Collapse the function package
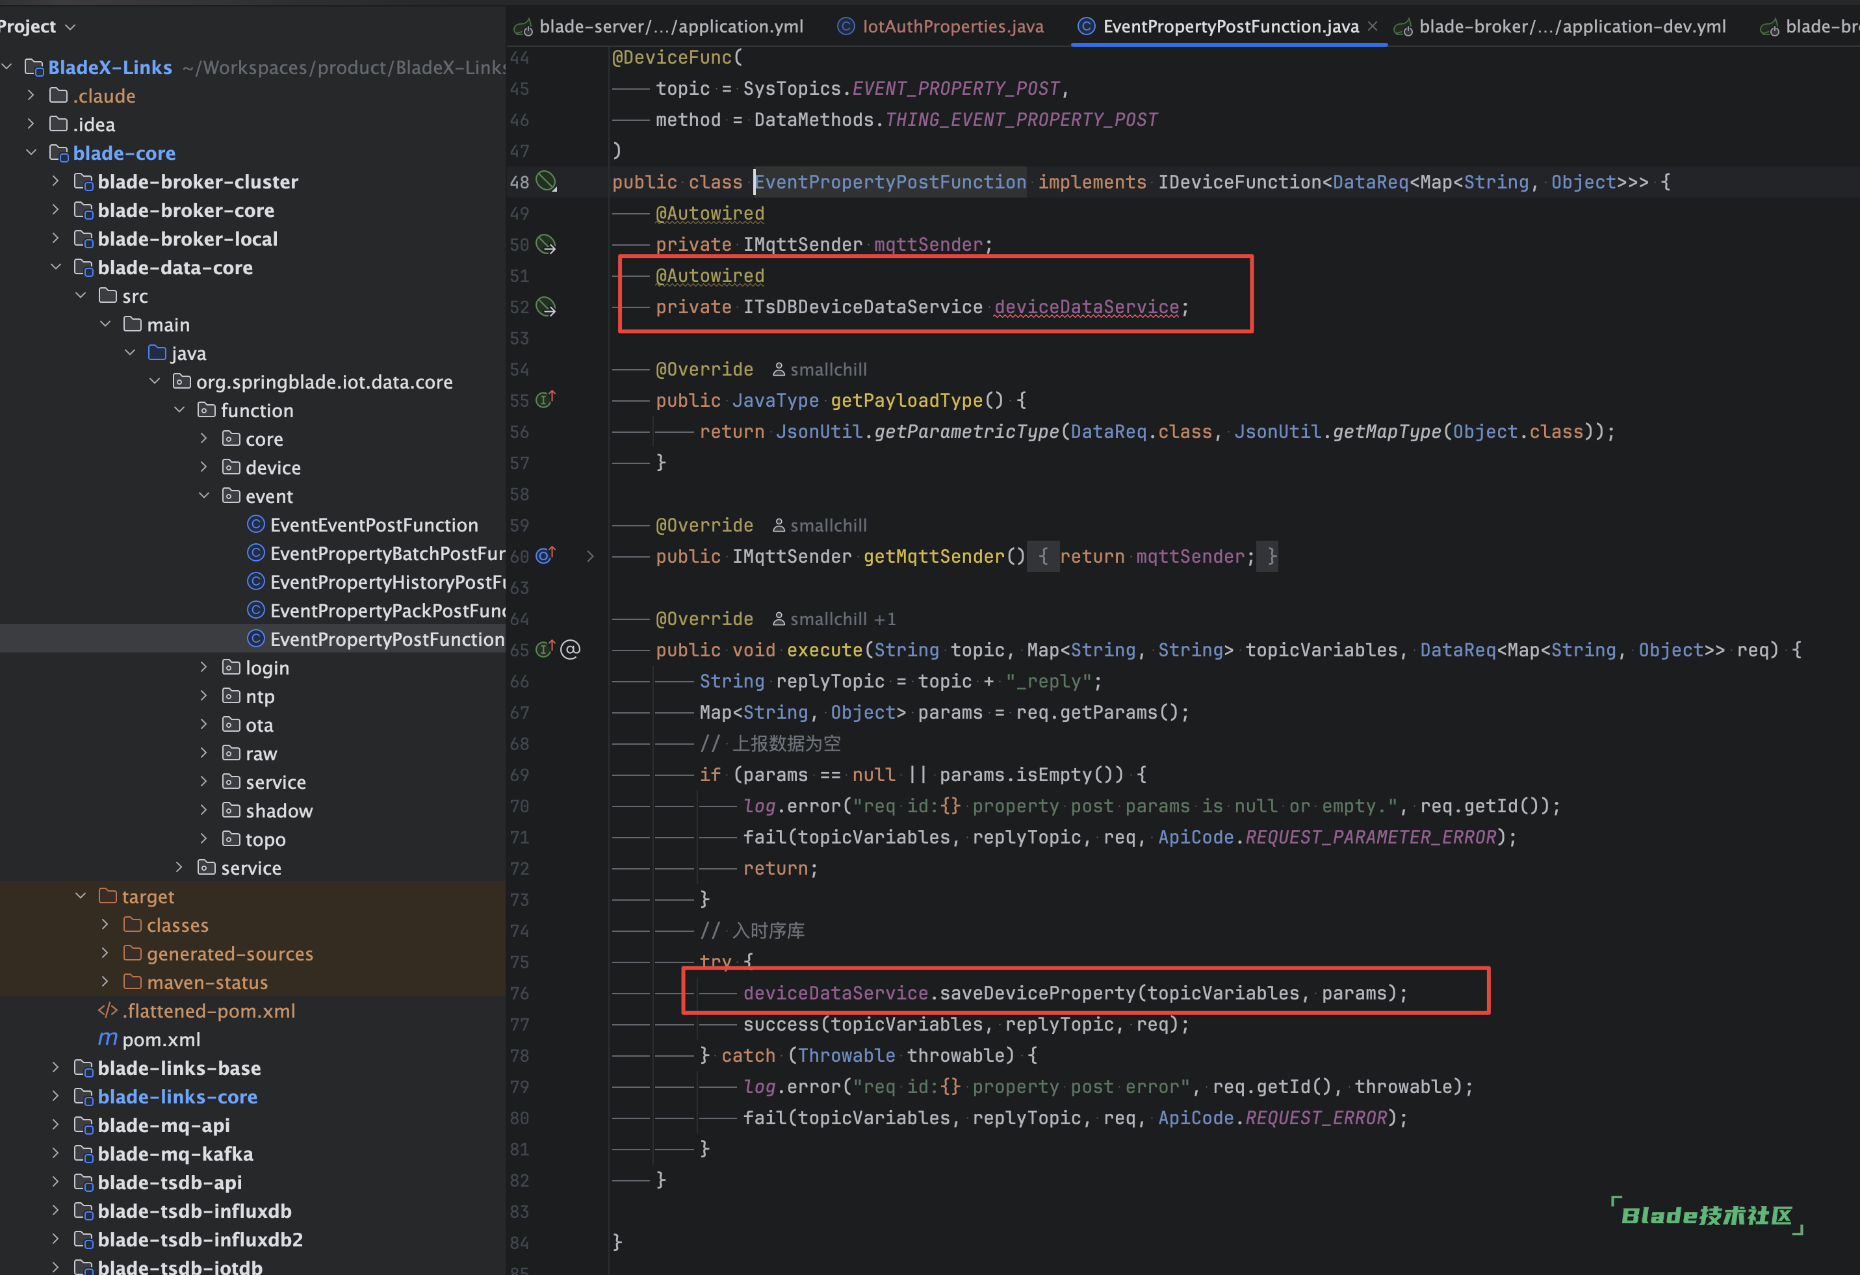The width and height of the screenshot is (1860, 1275). click(179, 410)
